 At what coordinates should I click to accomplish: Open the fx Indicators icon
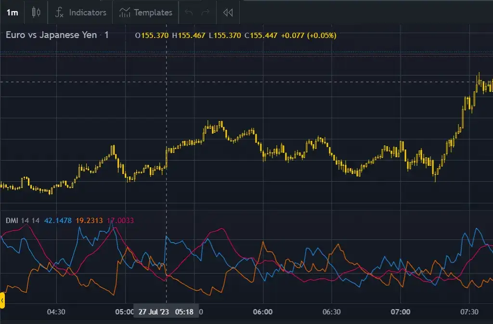[x=60, y=12]
